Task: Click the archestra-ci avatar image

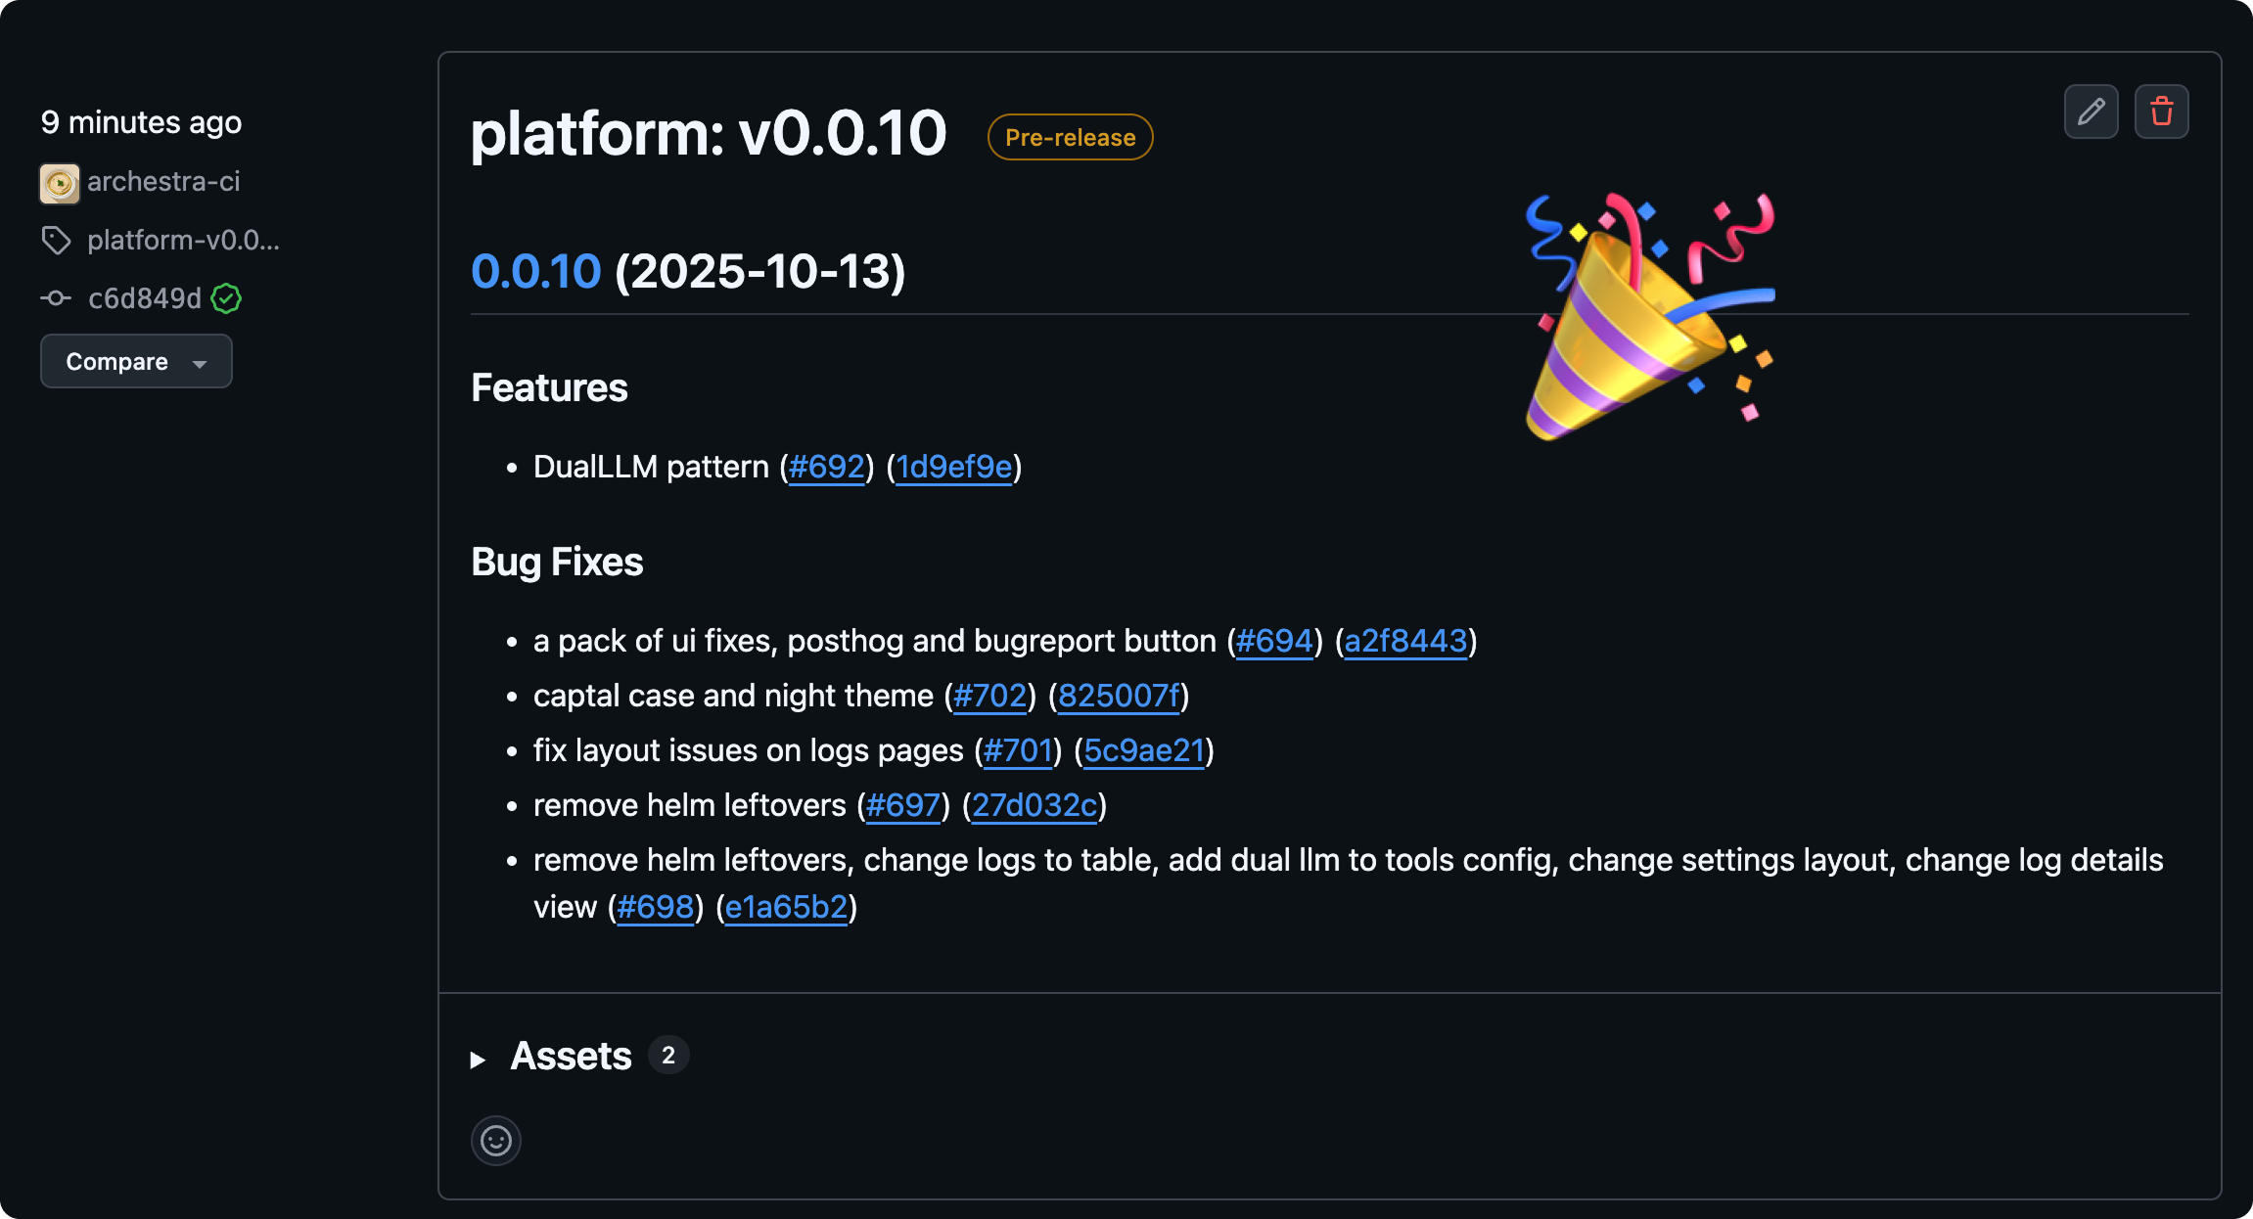Action: pos(59,182)
